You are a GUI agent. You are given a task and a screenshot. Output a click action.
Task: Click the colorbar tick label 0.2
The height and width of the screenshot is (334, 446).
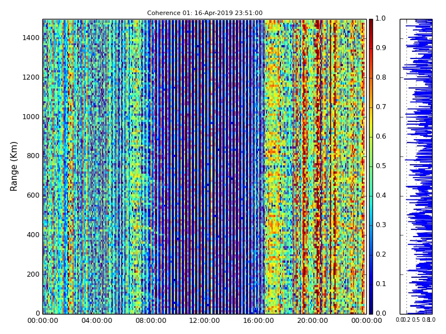[x=381, y=254]
